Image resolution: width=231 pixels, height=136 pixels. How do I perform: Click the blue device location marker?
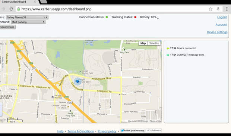pos(77,81)
